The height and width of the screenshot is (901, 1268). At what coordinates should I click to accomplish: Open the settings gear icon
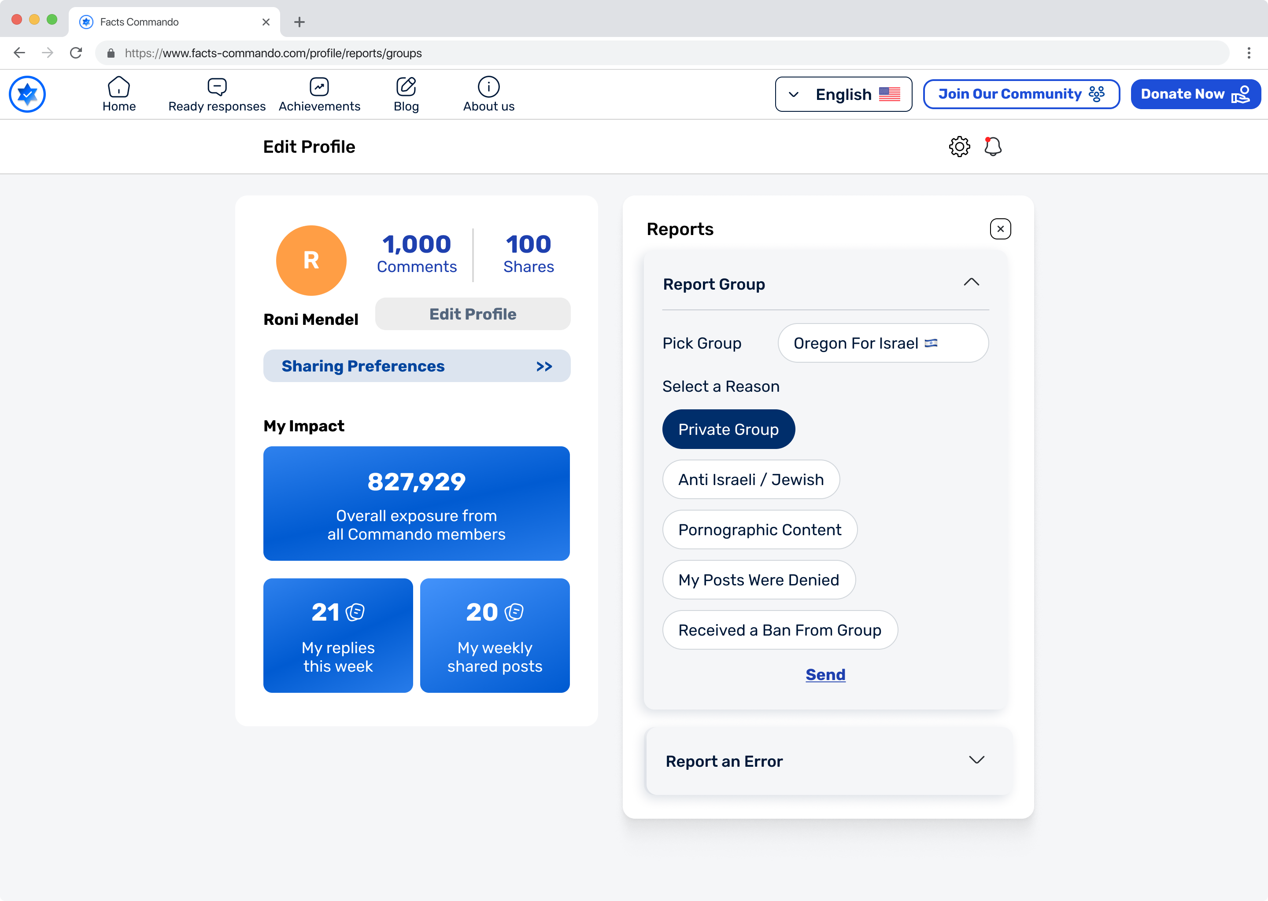click(959, 147)
